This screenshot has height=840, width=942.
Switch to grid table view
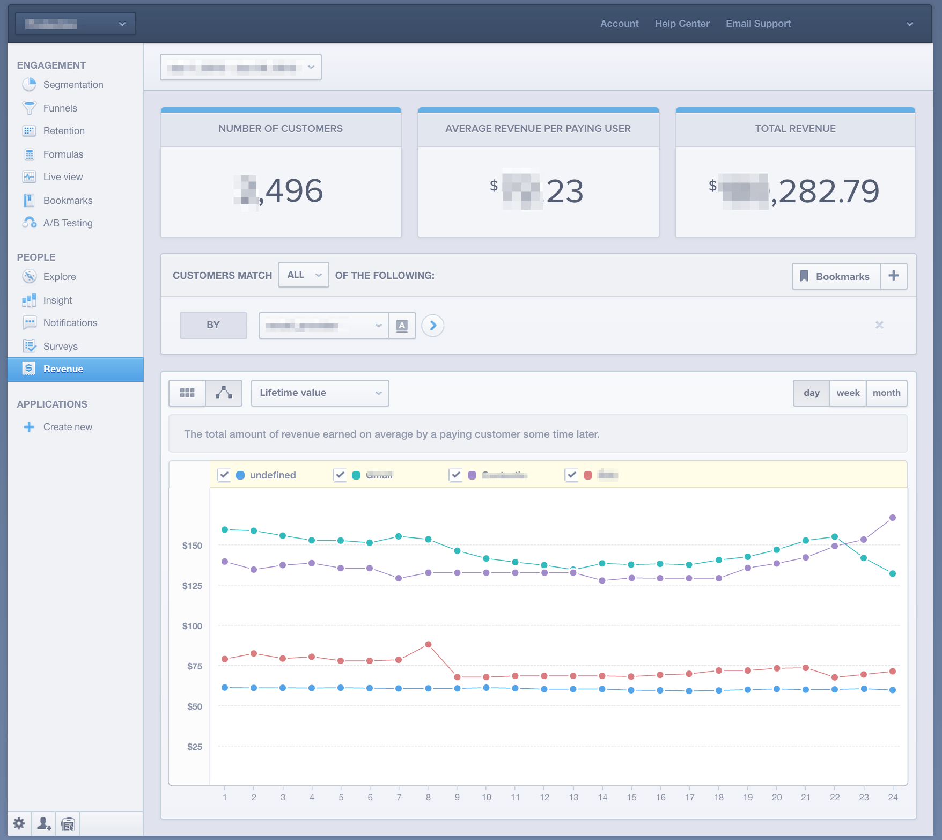click(187, 393)
